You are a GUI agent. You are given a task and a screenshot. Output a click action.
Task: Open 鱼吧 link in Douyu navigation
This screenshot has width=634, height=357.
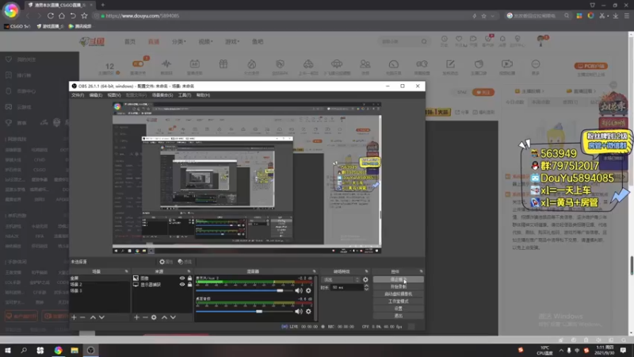(258, 42)
